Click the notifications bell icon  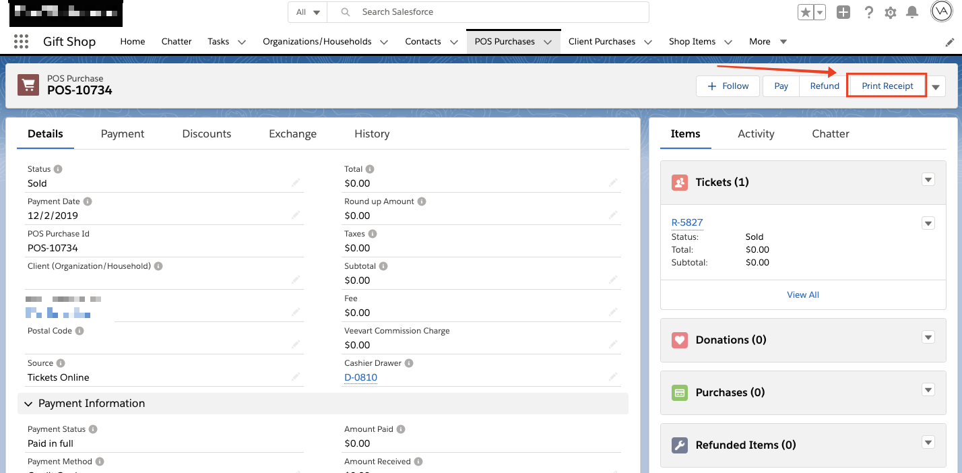[912, 12]
